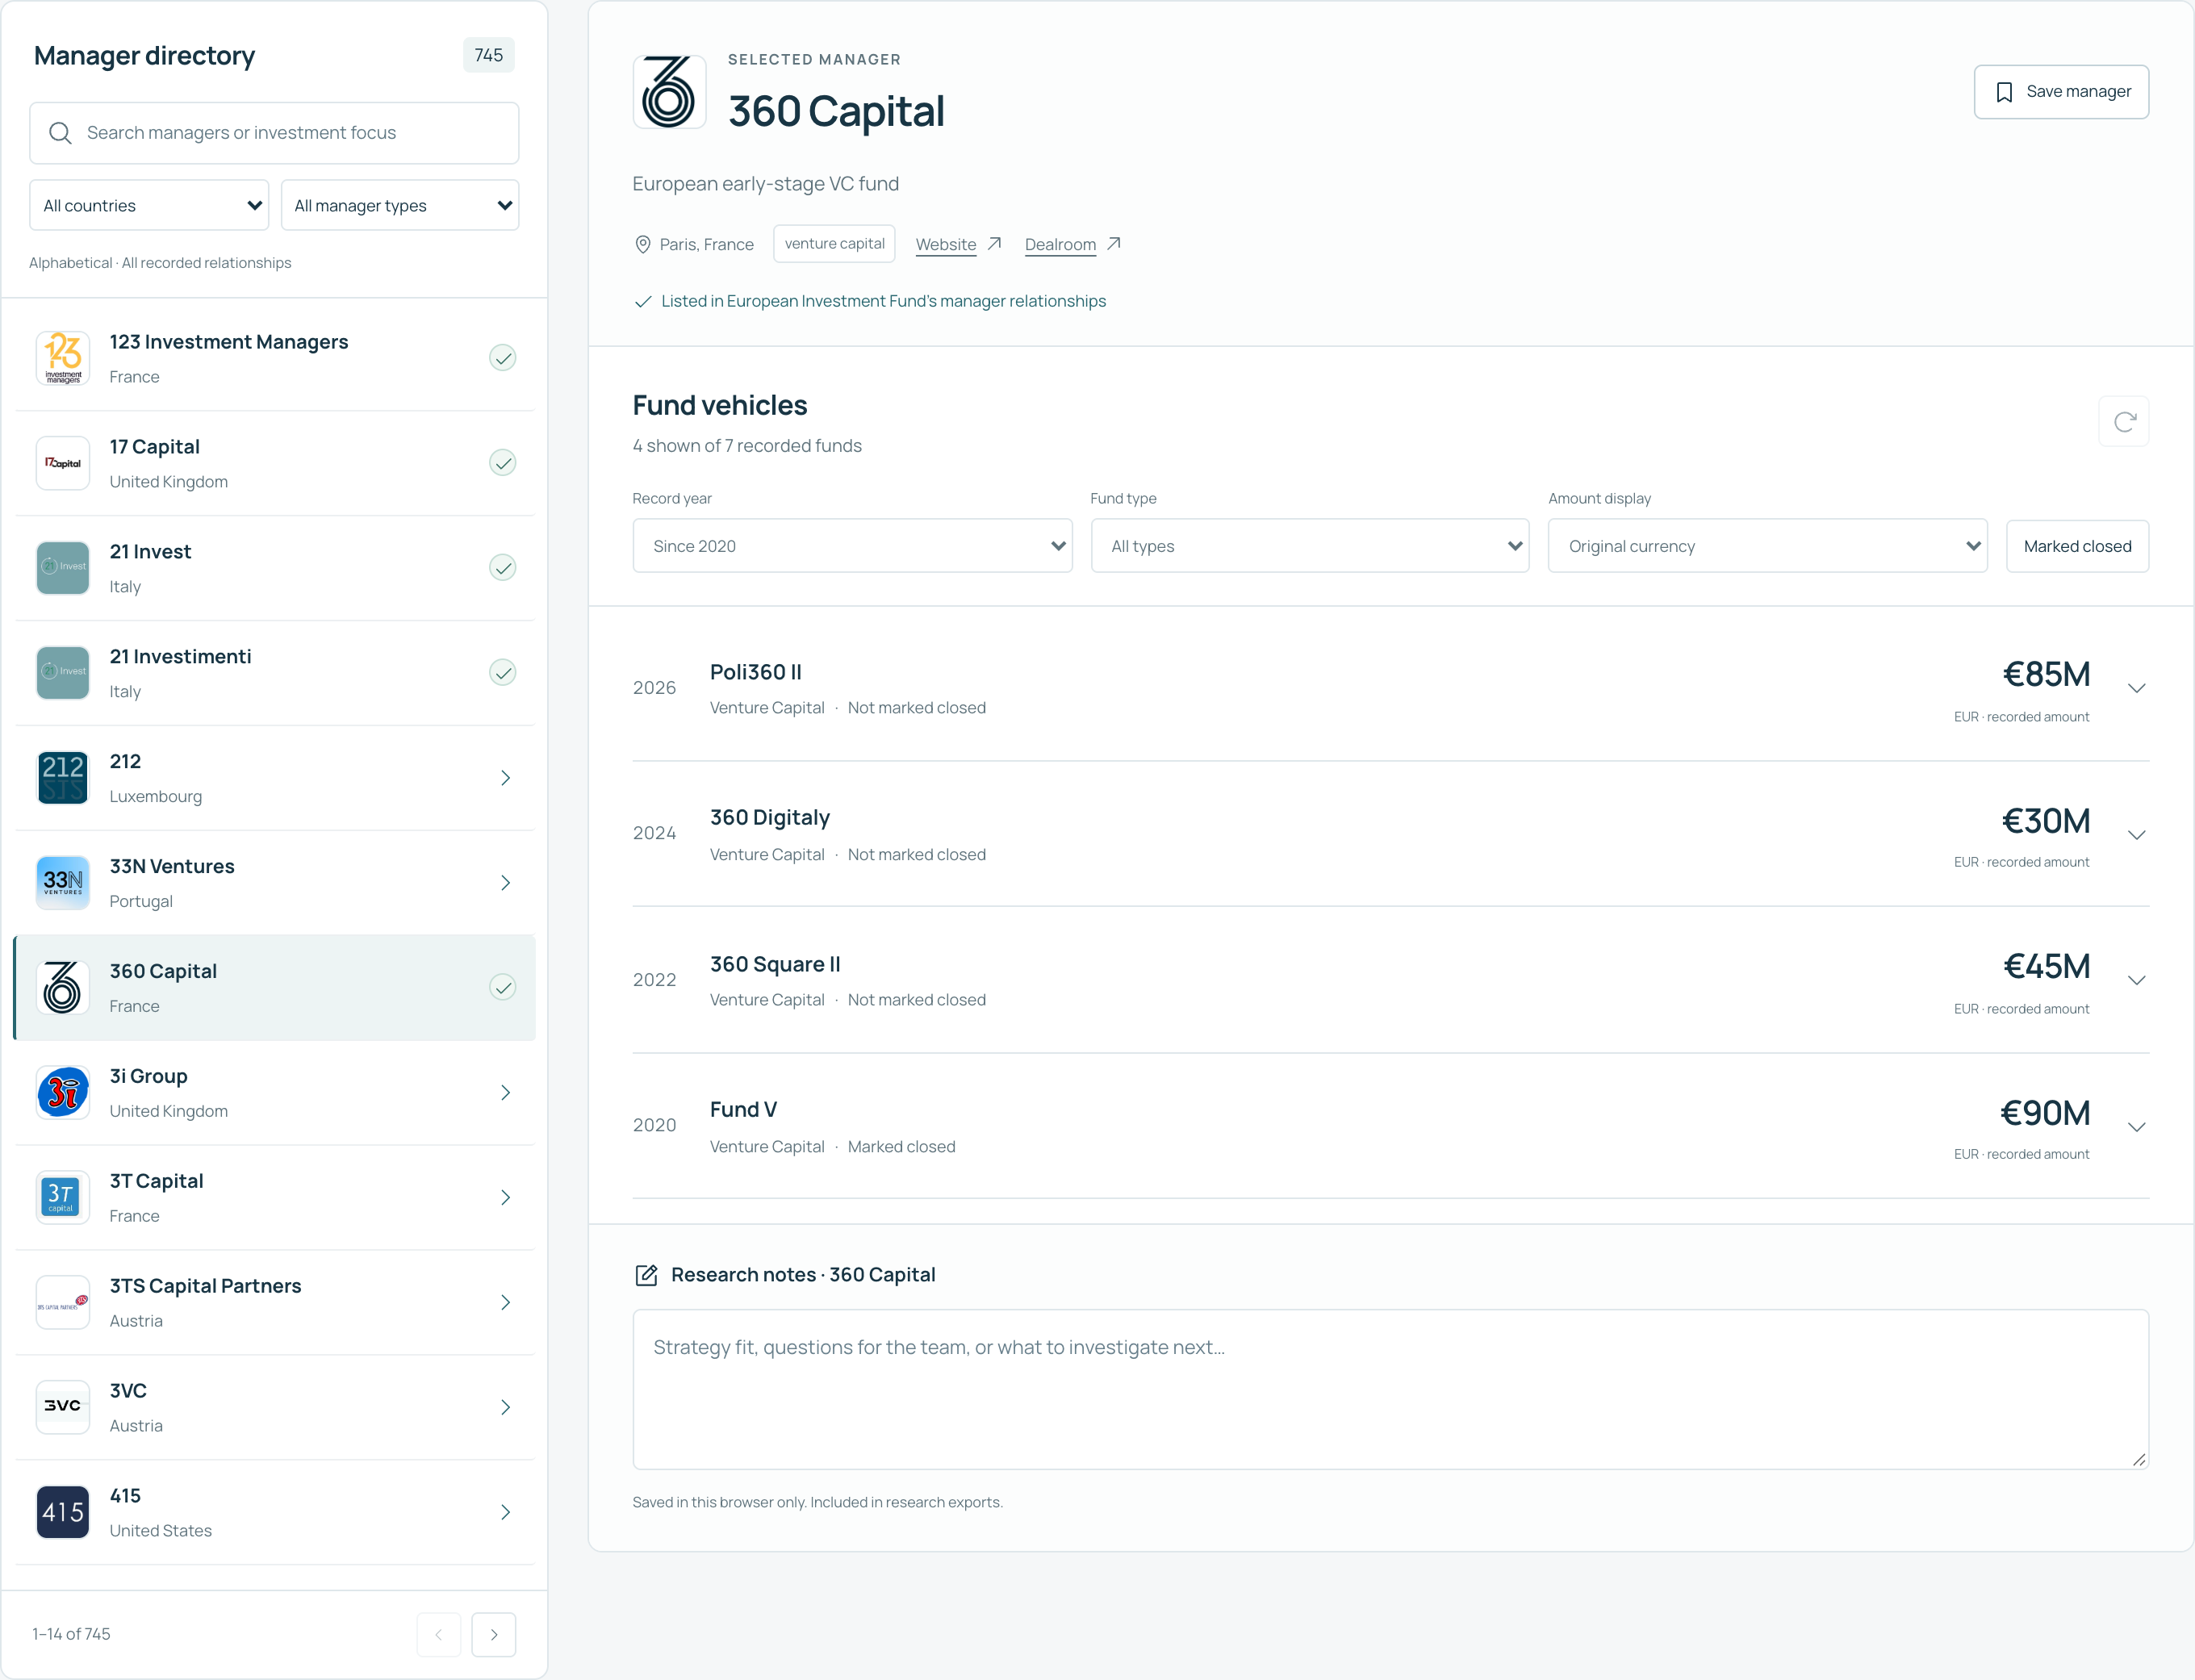Viewport: 2195px width, 1680px height.
Task: Select 21 Investimenti manager name
Action: tap(181, 657)
